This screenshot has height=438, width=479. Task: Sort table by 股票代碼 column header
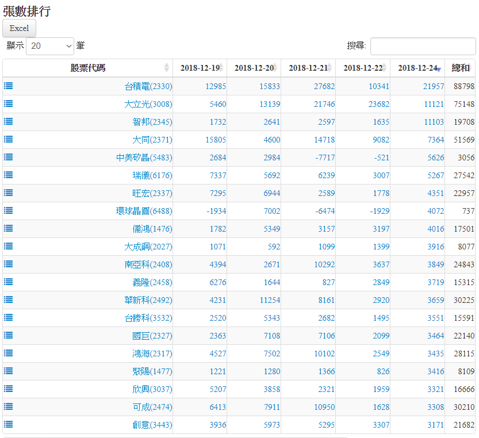coord(88,68)
